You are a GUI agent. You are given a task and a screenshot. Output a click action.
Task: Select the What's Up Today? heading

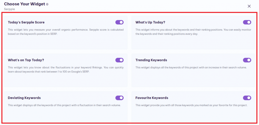150,22
